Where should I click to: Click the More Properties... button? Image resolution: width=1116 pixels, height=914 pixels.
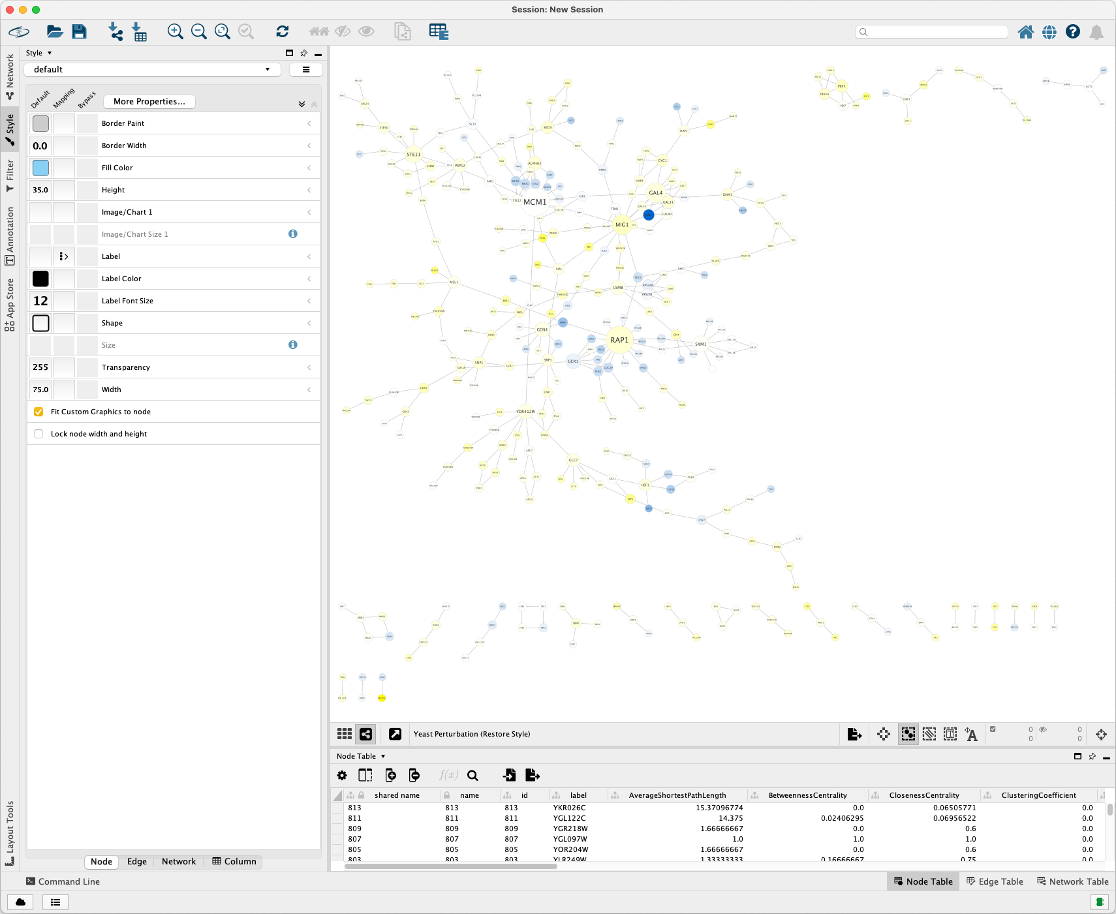(149, 101)
